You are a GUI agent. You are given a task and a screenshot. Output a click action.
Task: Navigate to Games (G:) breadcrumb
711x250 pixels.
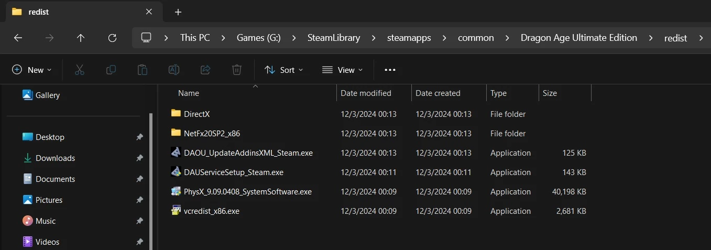259,38
